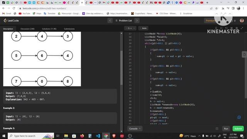Open the Problem List
This screenshot has height=139, width=247.
click(x=123, y=20)
